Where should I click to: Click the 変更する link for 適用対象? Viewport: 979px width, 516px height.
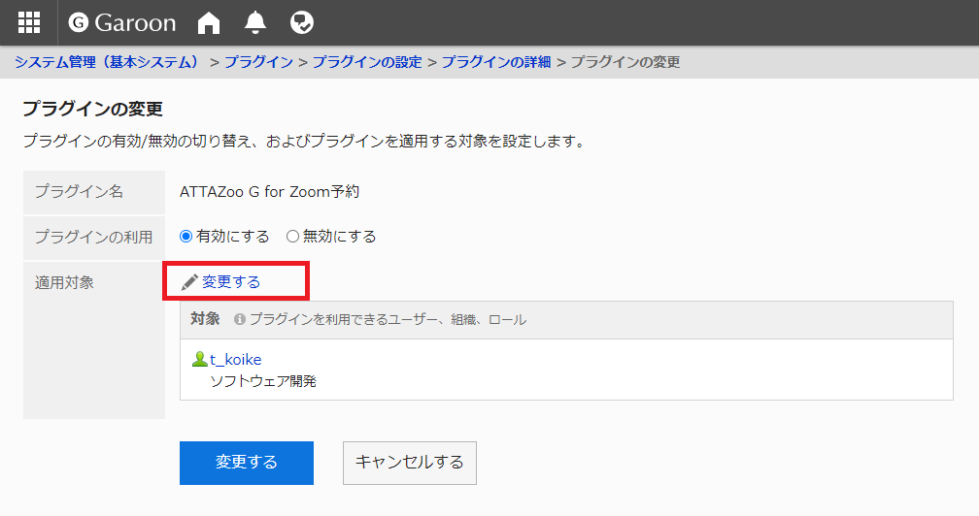click(231, 282)
